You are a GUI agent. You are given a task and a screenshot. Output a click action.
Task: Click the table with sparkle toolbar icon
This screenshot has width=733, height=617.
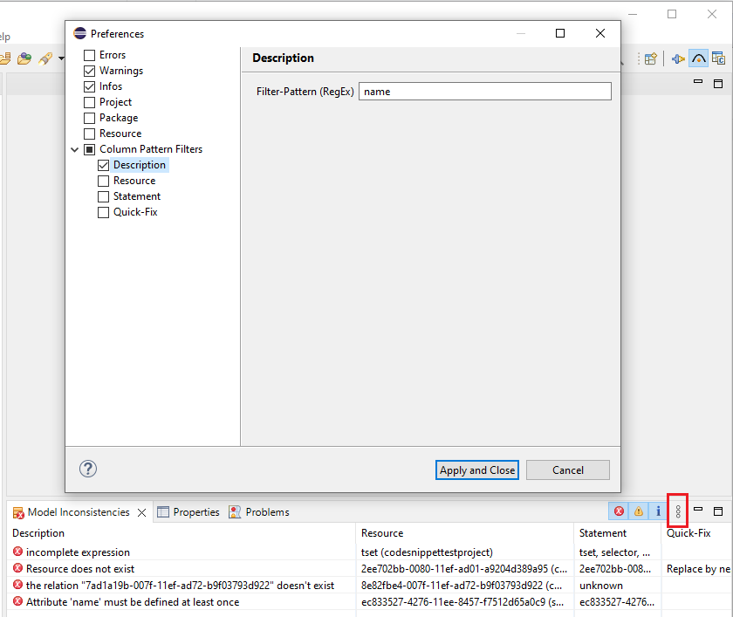pos(651,58)
